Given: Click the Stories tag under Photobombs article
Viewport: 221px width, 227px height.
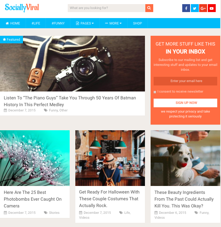Looking at the screenshot, I should pos(54,213).
